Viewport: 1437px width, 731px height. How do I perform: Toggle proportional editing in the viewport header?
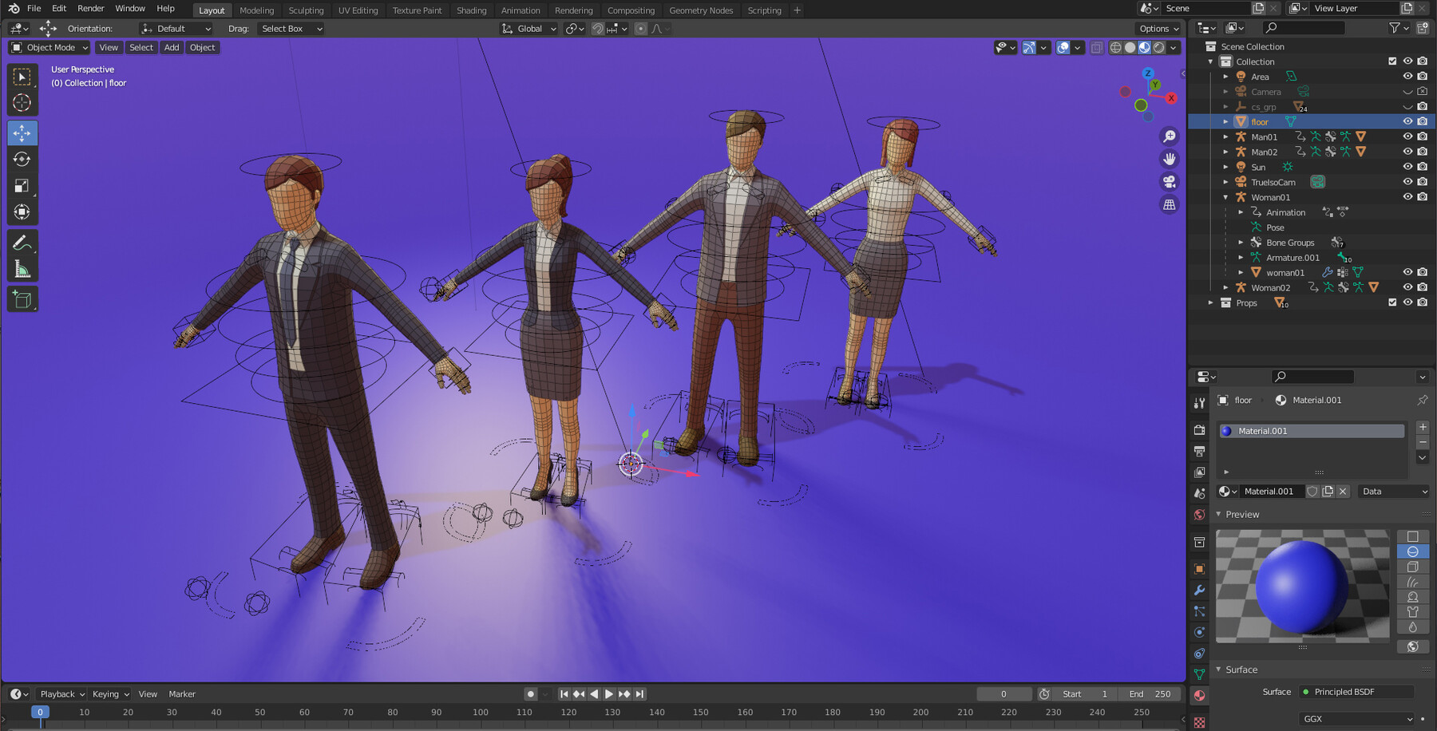tap(641, 29)
